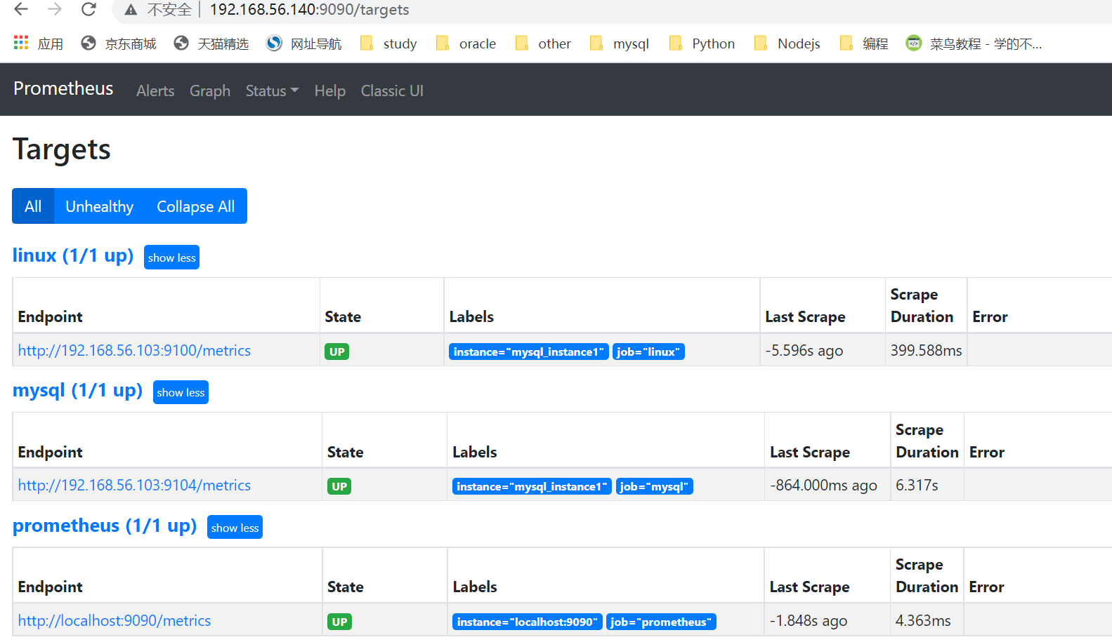Select the All targets filter
Image resolution: width=1112 pixels, height=642 pixels.
tap(33, 206)
